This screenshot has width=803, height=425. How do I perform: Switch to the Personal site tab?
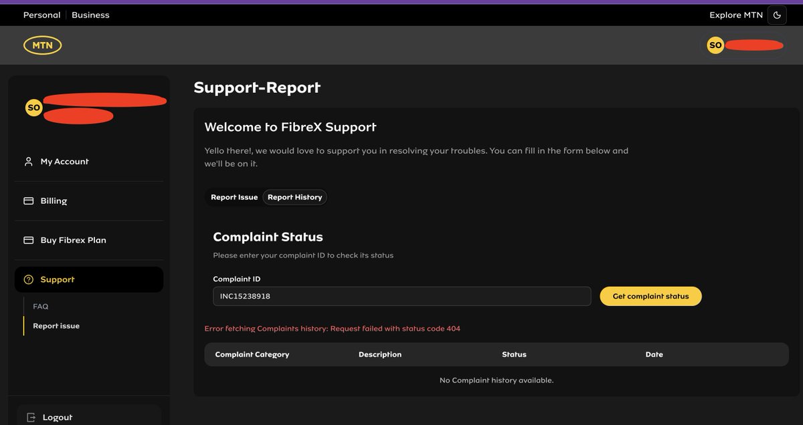(x=41, y=15)
